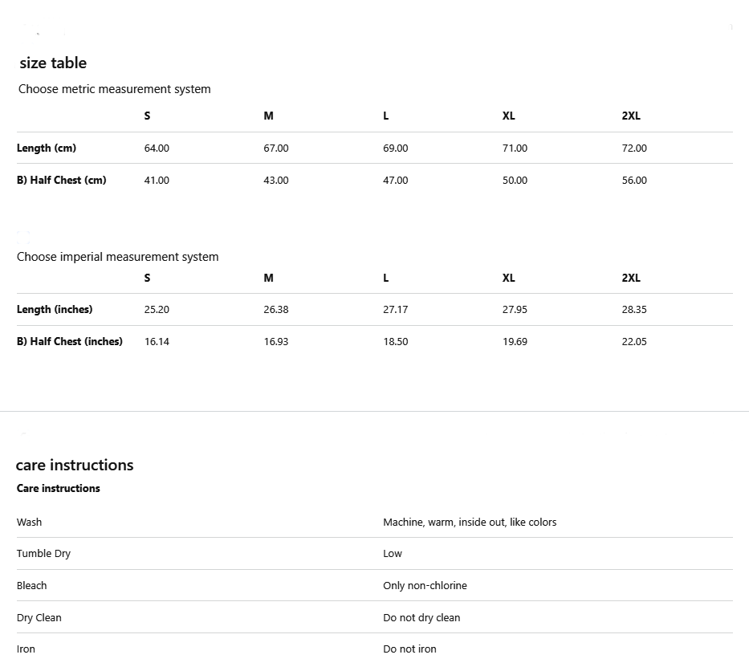The height and width of the screenshot is (667, 749).
Task: Tick the faint checkbox above imperial system
Action: tap(23, 238)
